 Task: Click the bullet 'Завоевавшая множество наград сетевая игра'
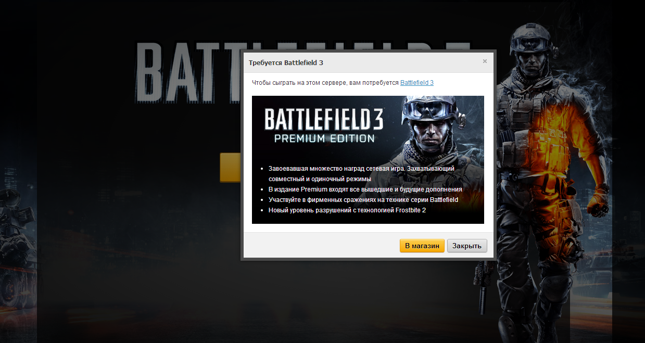[x=361, y=174]
